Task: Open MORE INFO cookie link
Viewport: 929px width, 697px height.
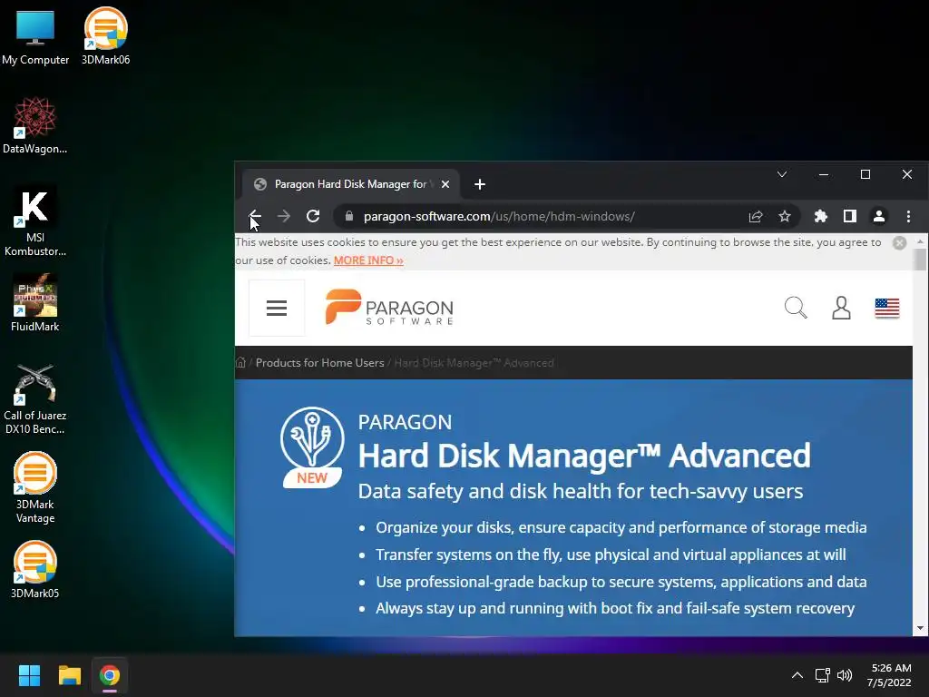Action: (x=368, y=260)
